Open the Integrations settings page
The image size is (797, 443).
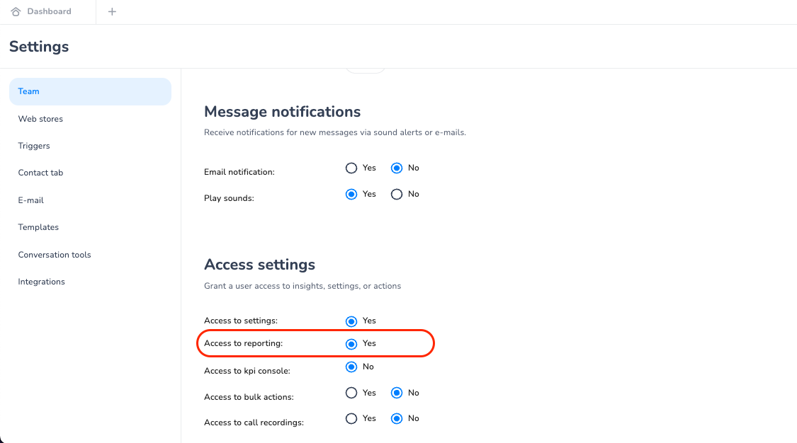point(41,282)
